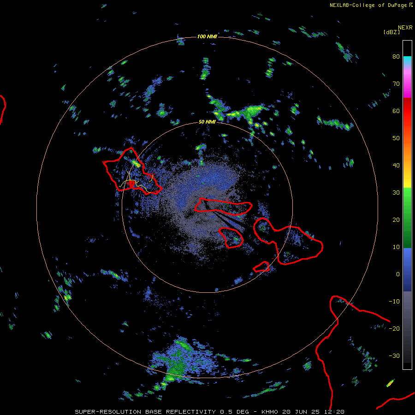Screen dimensions: 415x415
Task: Click the SUPER-RESOLUTION BASE REFLECTIVITY caption text
Action: tap(145, 412)
